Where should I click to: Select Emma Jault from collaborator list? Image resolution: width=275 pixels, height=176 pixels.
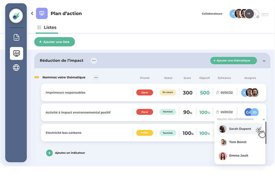[x=238, y=156]
